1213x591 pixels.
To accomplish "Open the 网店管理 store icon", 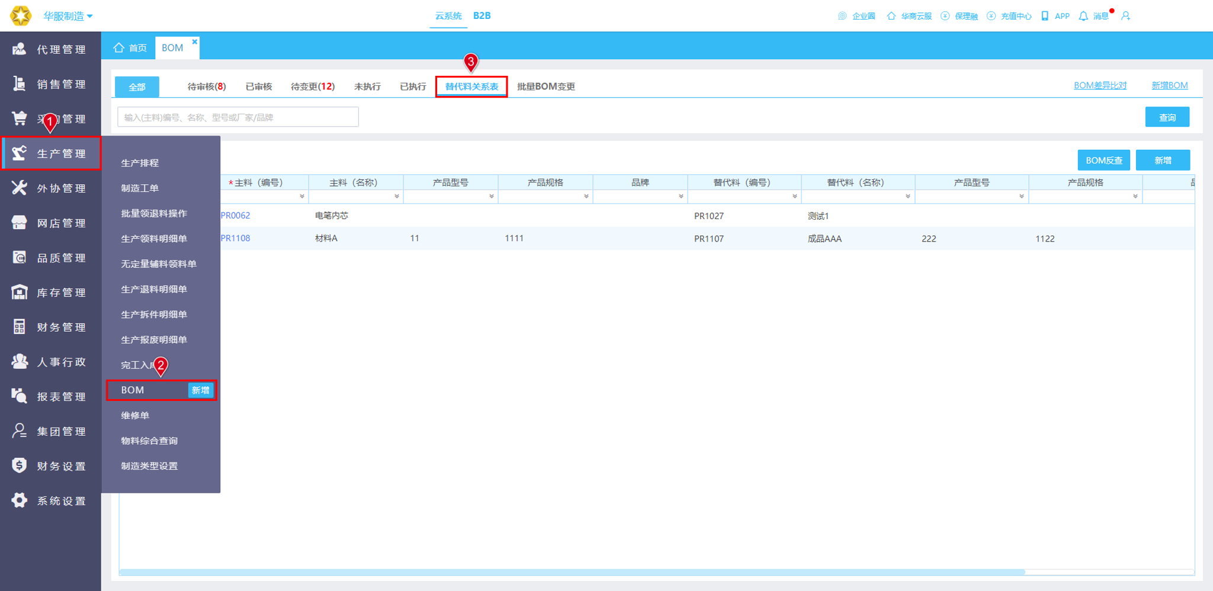I will tap(19, 223).
